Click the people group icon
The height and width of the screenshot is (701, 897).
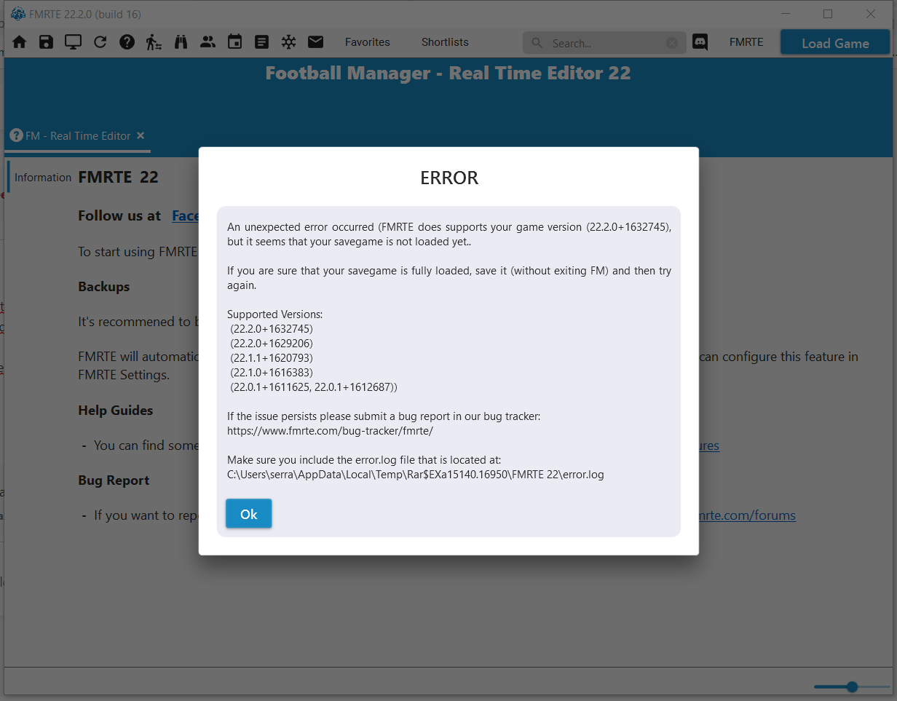pos(208,42)
